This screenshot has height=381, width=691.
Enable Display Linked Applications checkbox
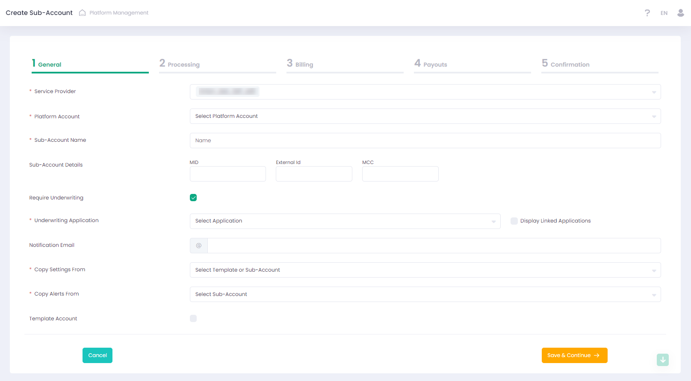[x=514, y=221]
